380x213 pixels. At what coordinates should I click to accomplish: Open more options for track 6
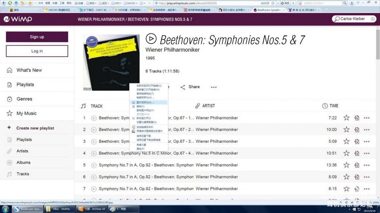[367, 177]
